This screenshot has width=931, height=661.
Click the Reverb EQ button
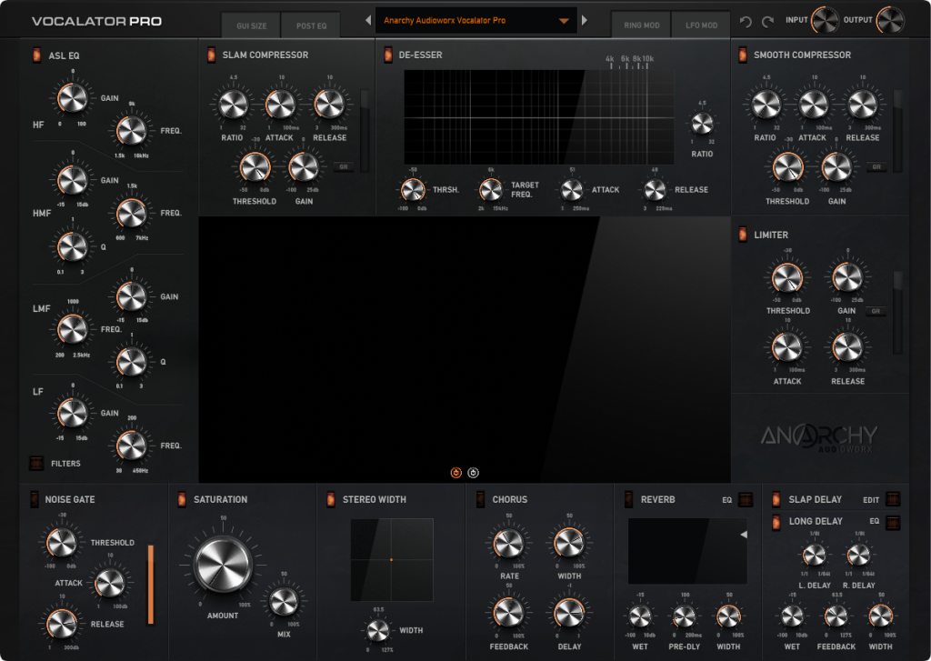pos(746,499)
